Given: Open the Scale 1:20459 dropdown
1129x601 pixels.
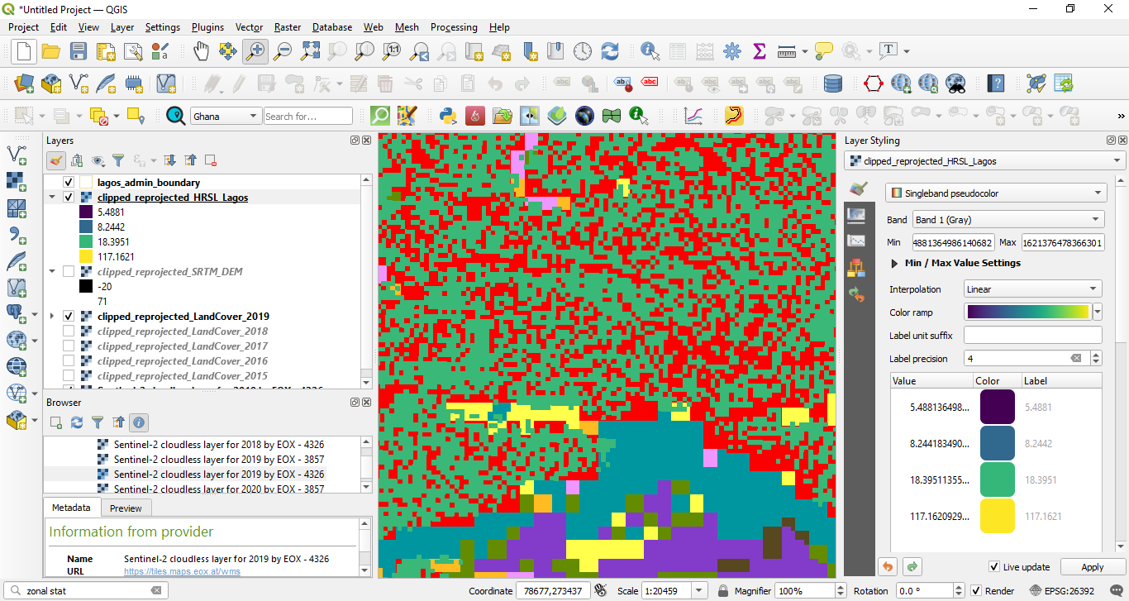Looking at the screenshot, I should coord(700,591).
